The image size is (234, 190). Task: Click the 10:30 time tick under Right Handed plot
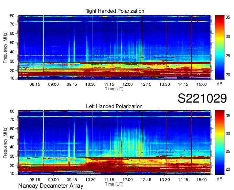tap(90, 84)
